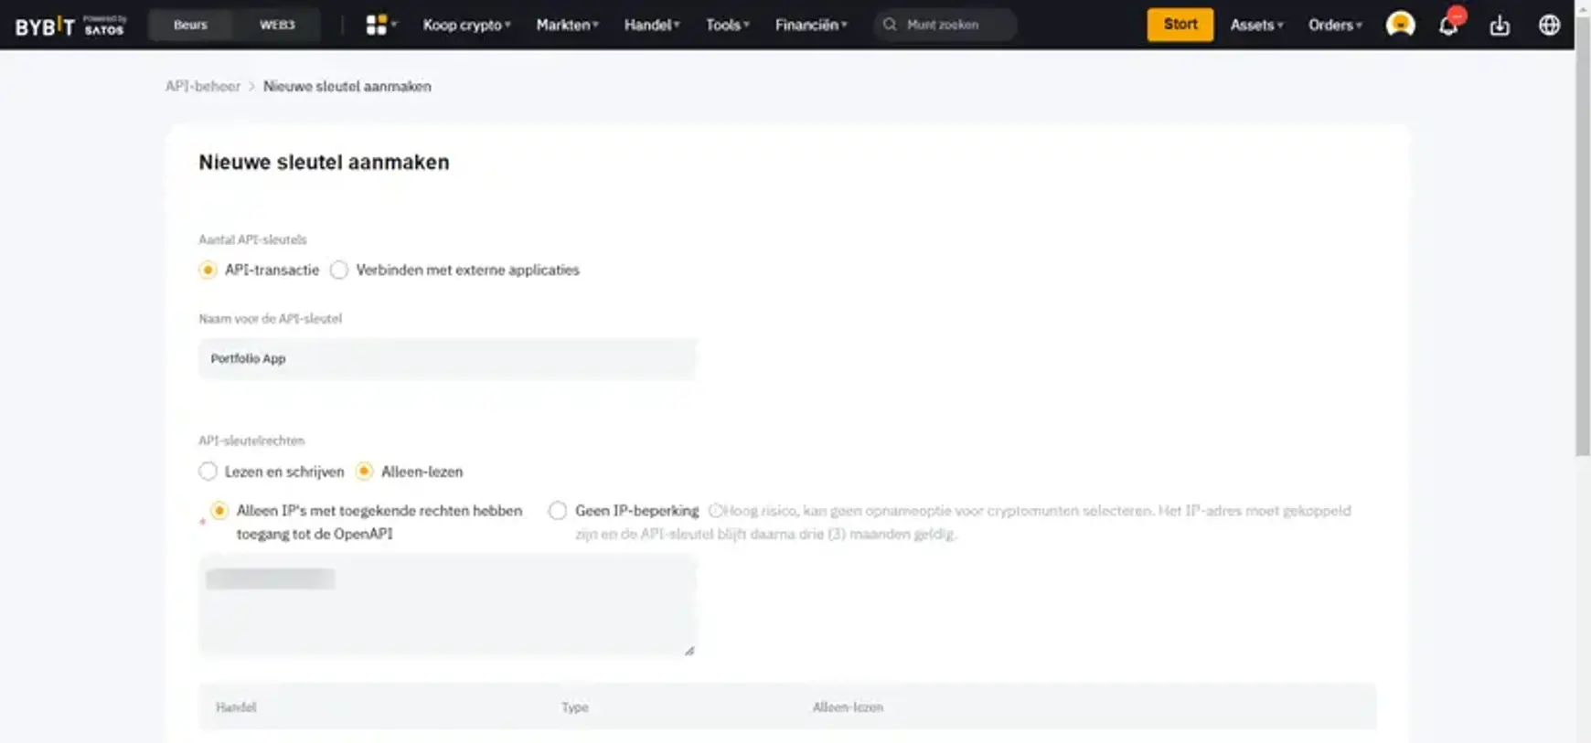Go back to API-beheer breadcrumb link
This screenshot has width=1591, height=743.
(203, 86)
